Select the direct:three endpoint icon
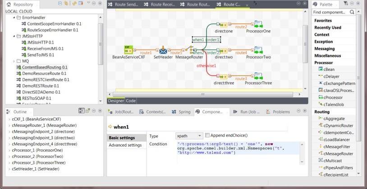The height and width of the screenshot is (189, 367). click(224, 76)
